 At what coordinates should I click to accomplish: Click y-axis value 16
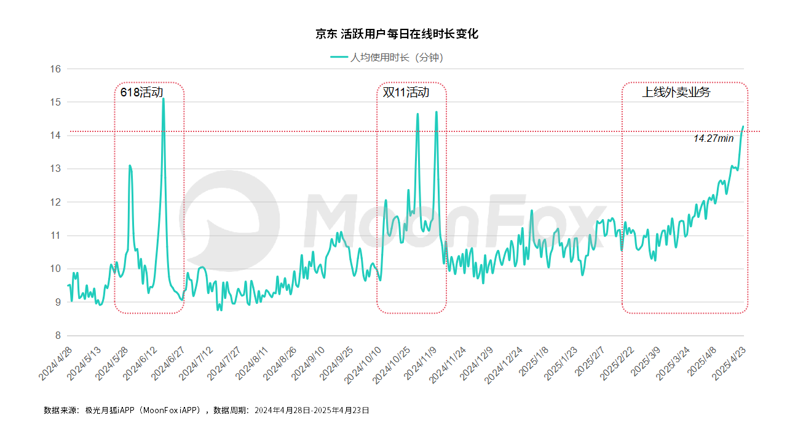click(x=55, y=69)
